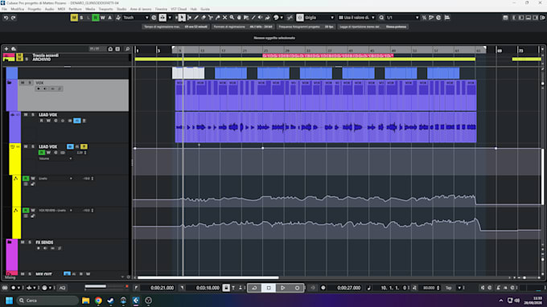The height and width of the screenshot is (307, 547).
Task: Open the MIDI menu
Action: (61, 9)
